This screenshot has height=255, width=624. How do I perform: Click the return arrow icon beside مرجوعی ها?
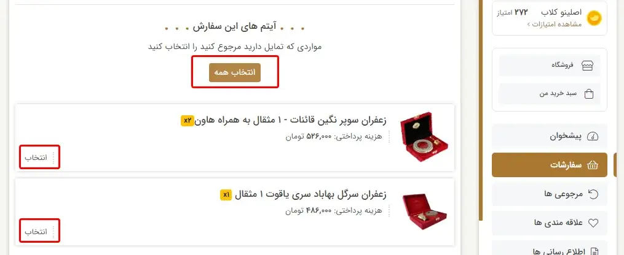tap(593, 194)
